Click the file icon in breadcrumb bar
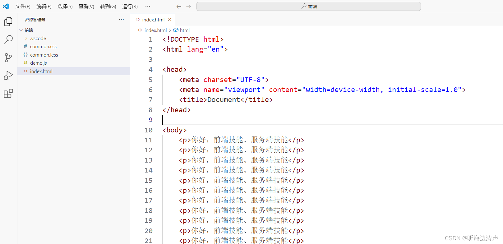This screenshot has height=244, width=503. tap(140, 30)
